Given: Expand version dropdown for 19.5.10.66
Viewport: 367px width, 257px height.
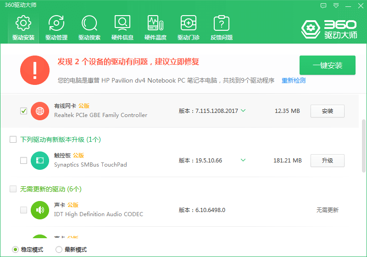Looking at the screenshot, I should [243, 160].
